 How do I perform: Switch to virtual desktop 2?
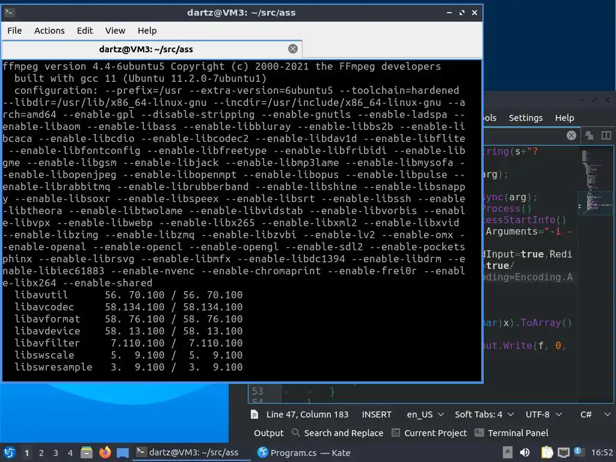tap(42, 453)
